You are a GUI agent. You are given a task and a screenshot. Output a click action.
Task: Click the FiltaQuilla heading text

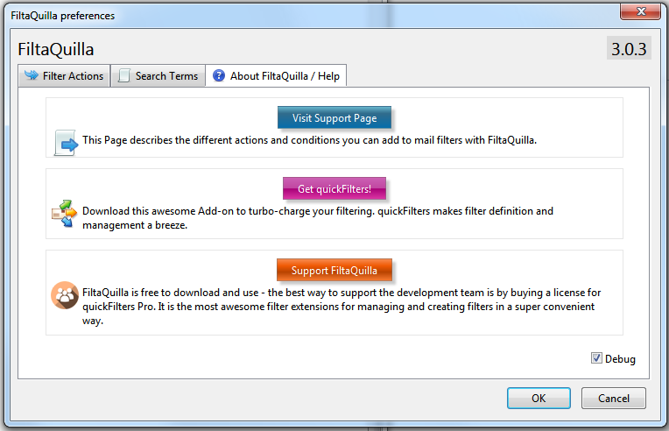(x=56, y=50)
